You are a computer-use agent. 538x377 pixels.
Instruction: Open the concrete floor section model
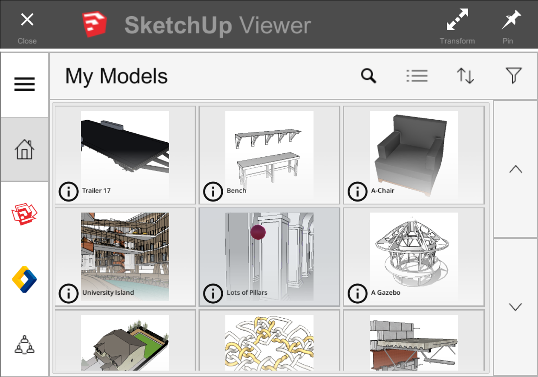(x=414, y=342)
